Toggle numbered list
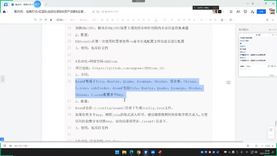The height and width of the screenshot is (156, 277). coord(172,20)
